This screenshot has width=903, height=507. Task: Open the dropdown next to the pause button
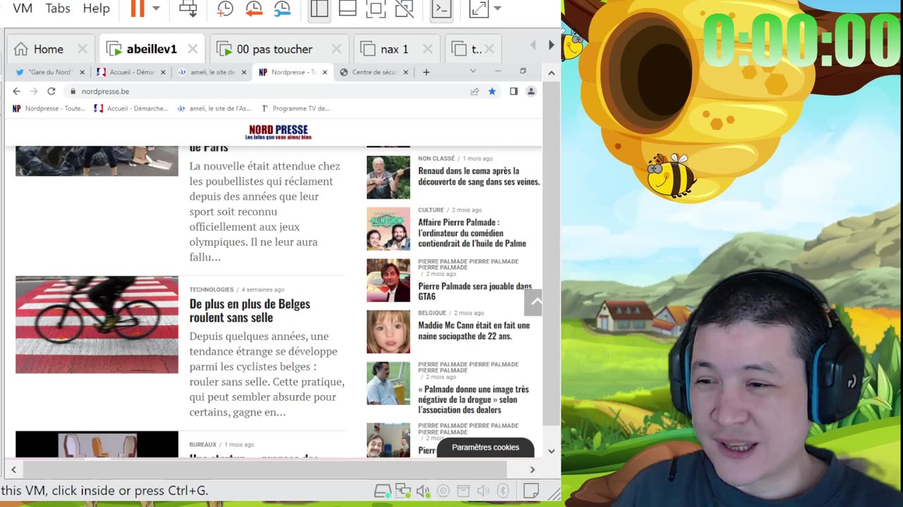click(x=156, y=8)
